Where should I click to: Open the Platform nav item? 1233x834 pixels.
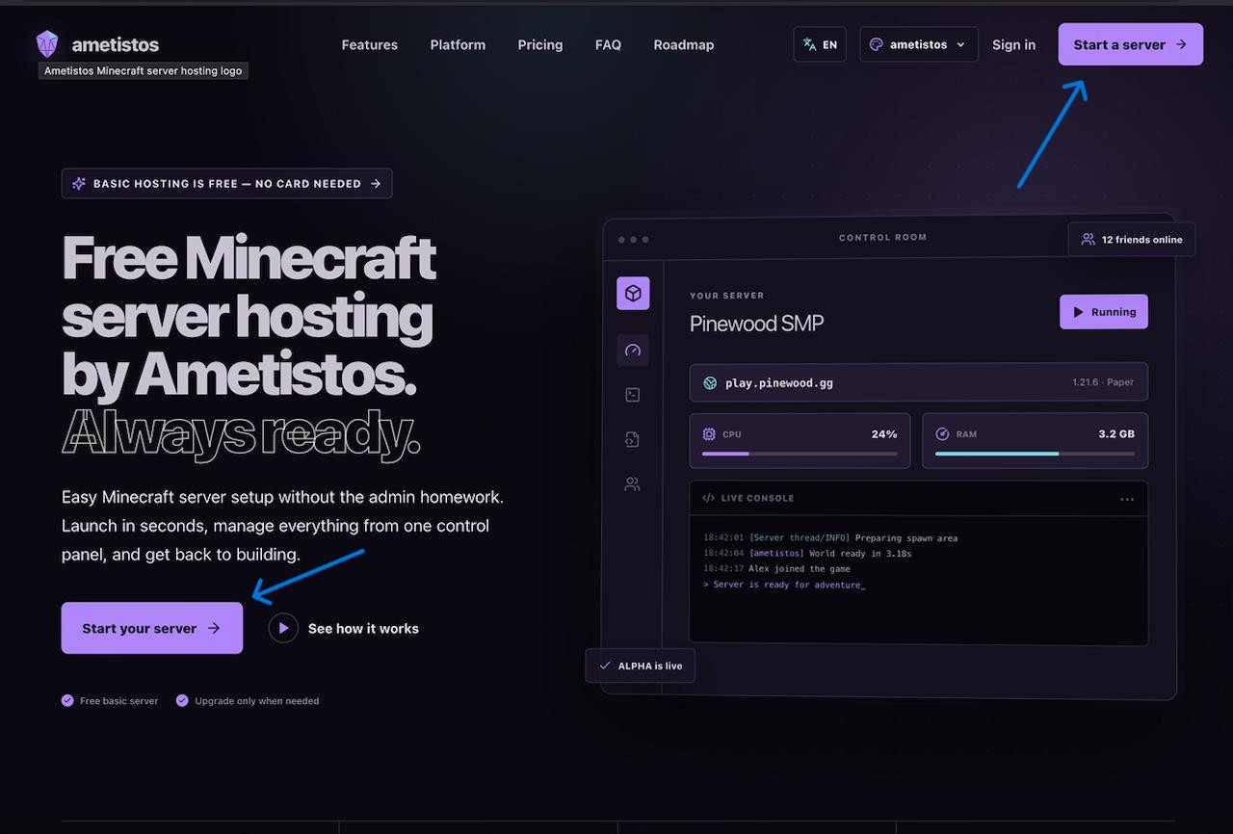(458, 45)
